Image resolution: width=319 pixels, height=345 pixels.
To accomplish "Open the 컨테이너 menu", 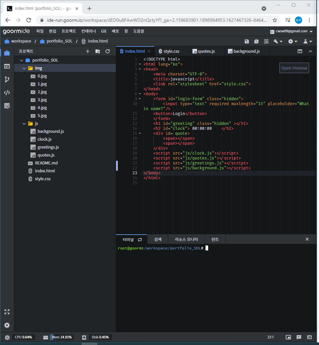I will [88, 31].
